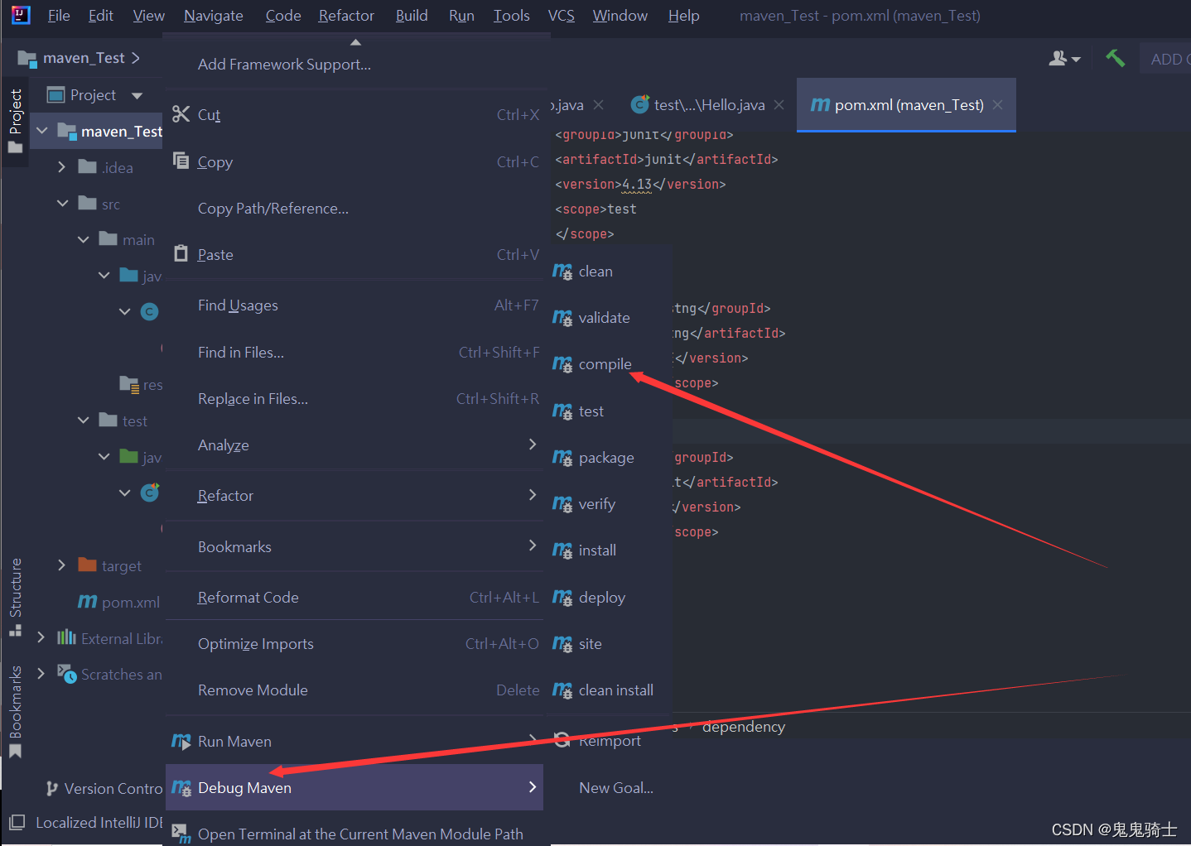
Task: Click the Open Terminal icon
Action: pyautogui.click(x=181, y=834)
